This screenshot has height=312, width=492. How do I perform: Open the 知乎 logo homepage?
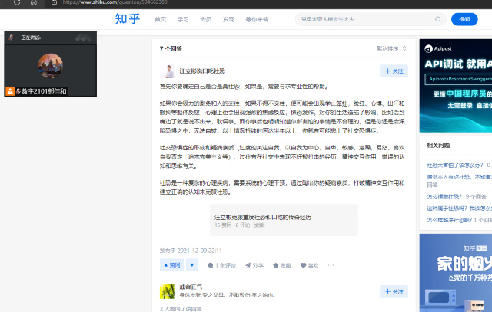point(127,19)
